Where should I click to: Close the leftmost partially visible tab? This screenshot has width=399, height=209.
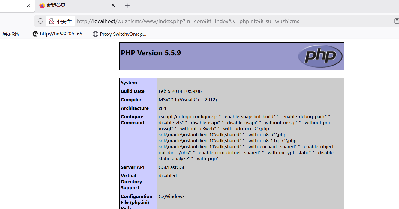tap(28, 5)
